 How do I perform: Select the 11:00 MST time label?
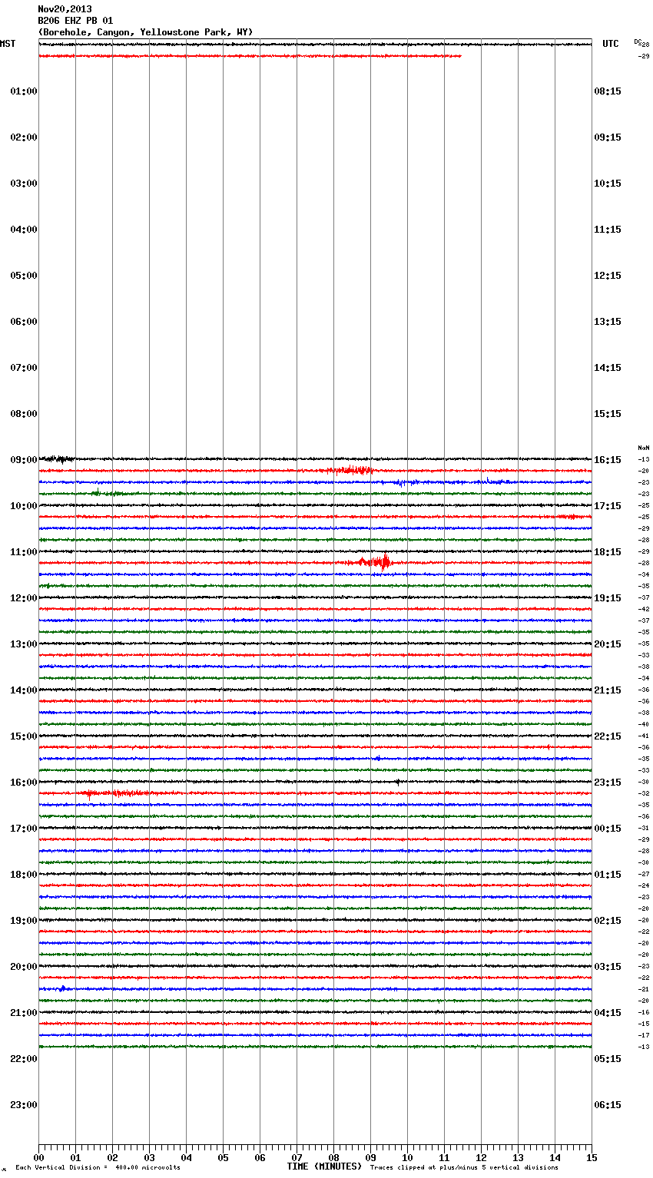pos(24,552)
